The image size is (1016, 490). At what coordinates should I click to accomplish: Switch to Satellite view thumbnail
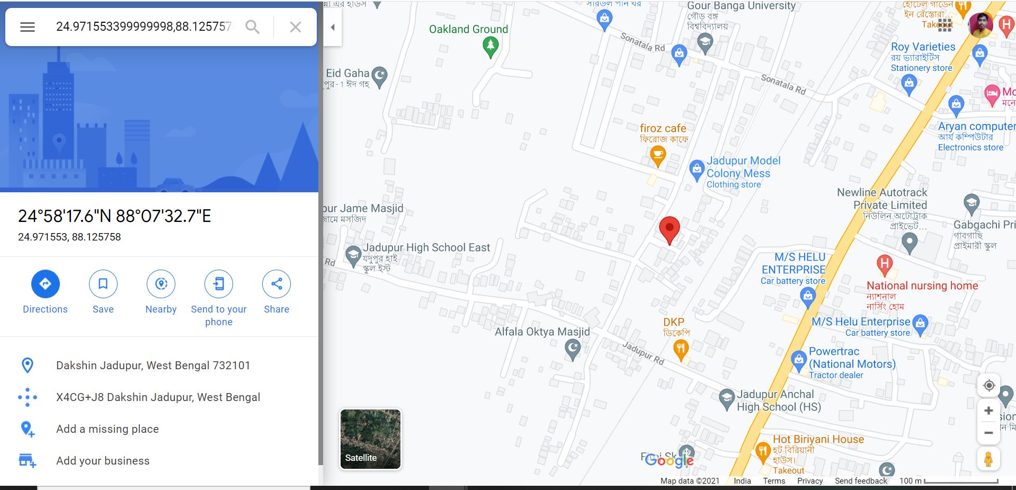click(370, 439)
